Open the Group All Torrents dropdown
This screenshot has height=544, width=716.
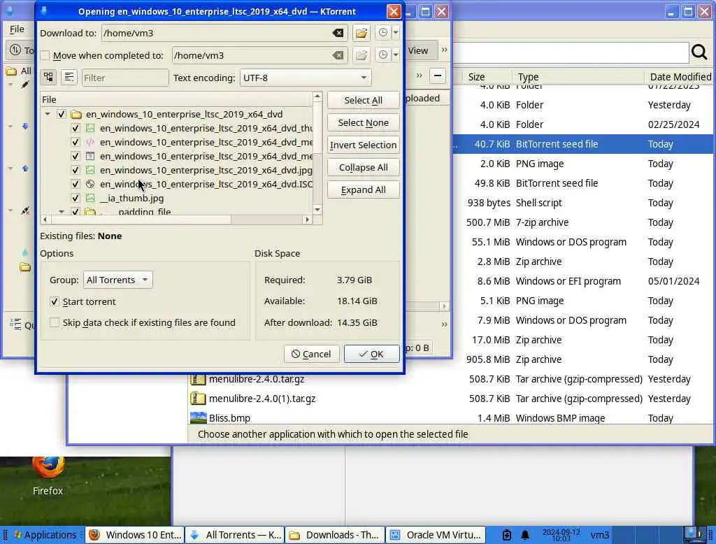(117, 280)
